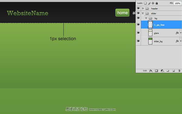
Task: Select the 1_px_line layer name
Action: point(159,25)
